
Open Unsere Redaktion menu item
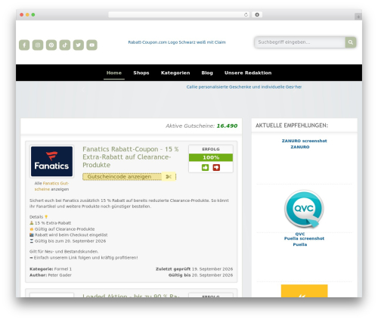tap(248, 73)
